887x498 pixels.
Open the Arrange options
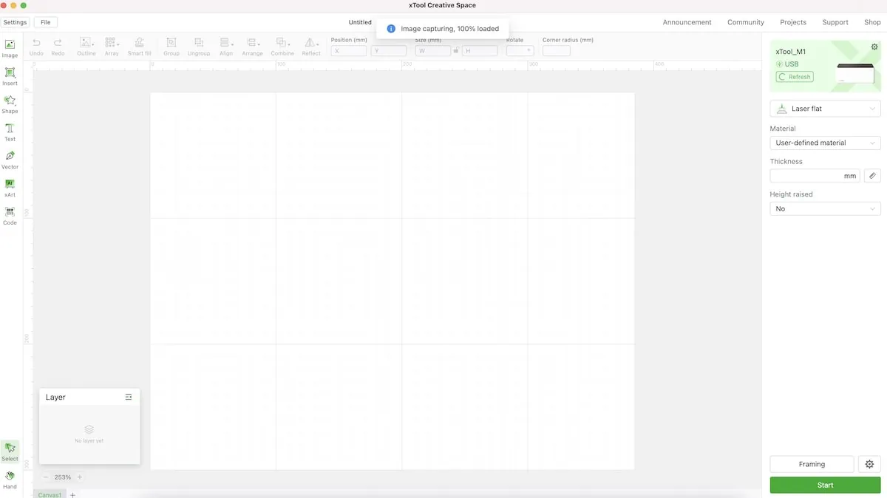252,47
